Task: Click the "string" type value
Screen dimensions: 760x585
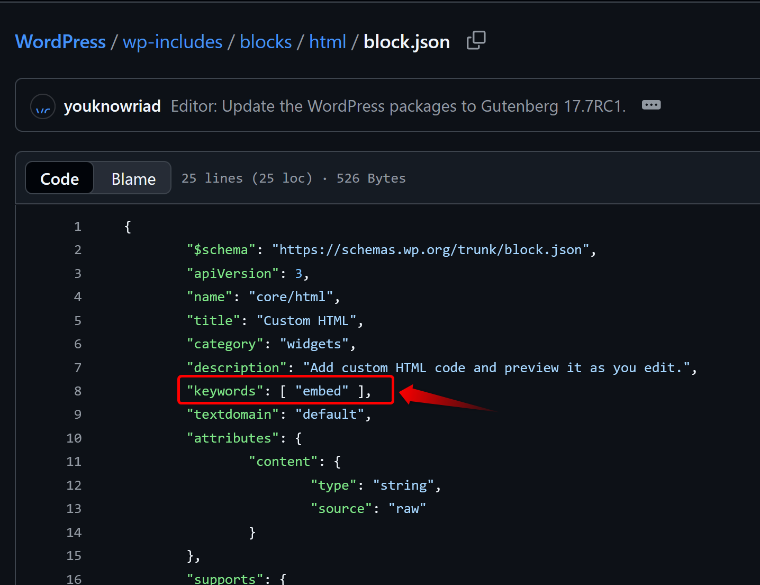Action: 404,485
